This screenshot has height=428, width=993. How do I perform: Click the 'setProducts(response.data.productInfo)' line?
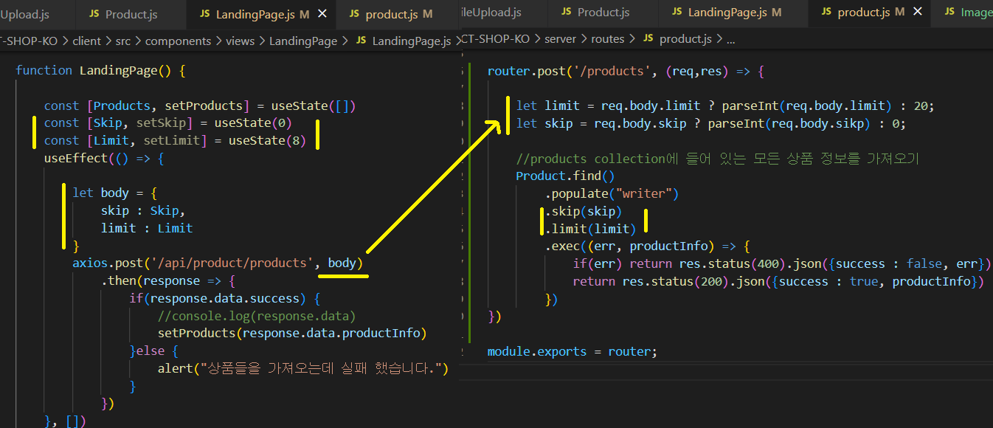tap(292, 334)
